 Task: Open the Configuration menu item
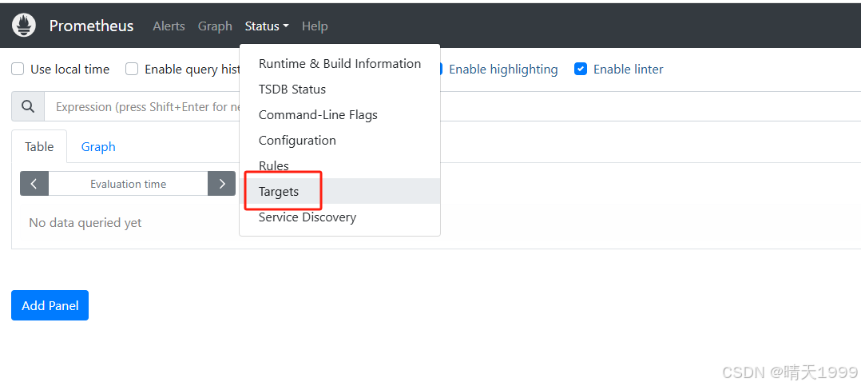coord(340,140)
